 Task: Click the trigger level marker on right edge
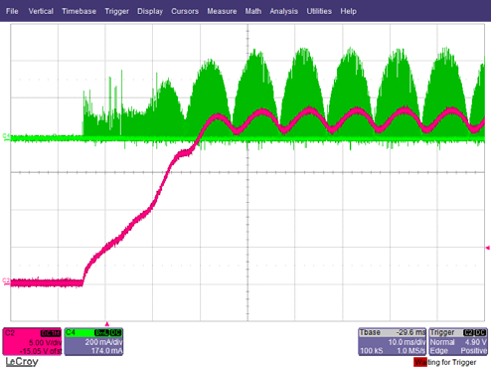click(487, 248)
